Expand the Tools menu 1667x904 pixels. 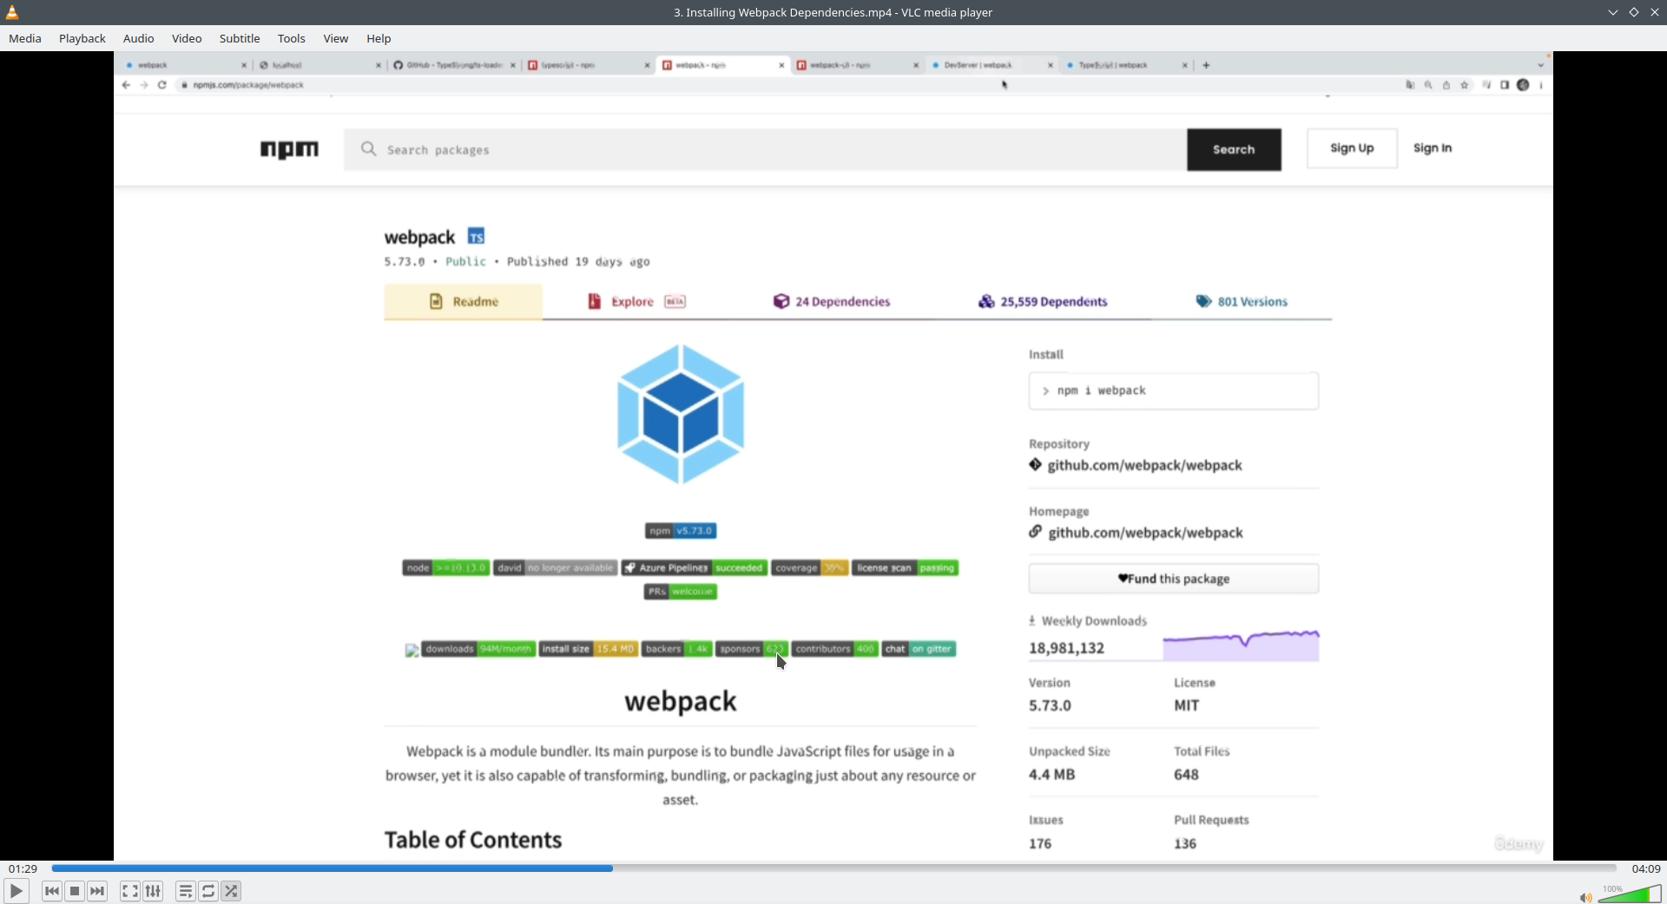click(292, 38)
